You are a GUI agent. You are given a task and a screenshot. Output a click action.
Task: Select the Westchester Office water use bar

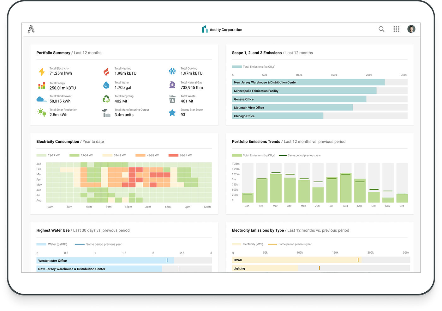tap(105, 261)
